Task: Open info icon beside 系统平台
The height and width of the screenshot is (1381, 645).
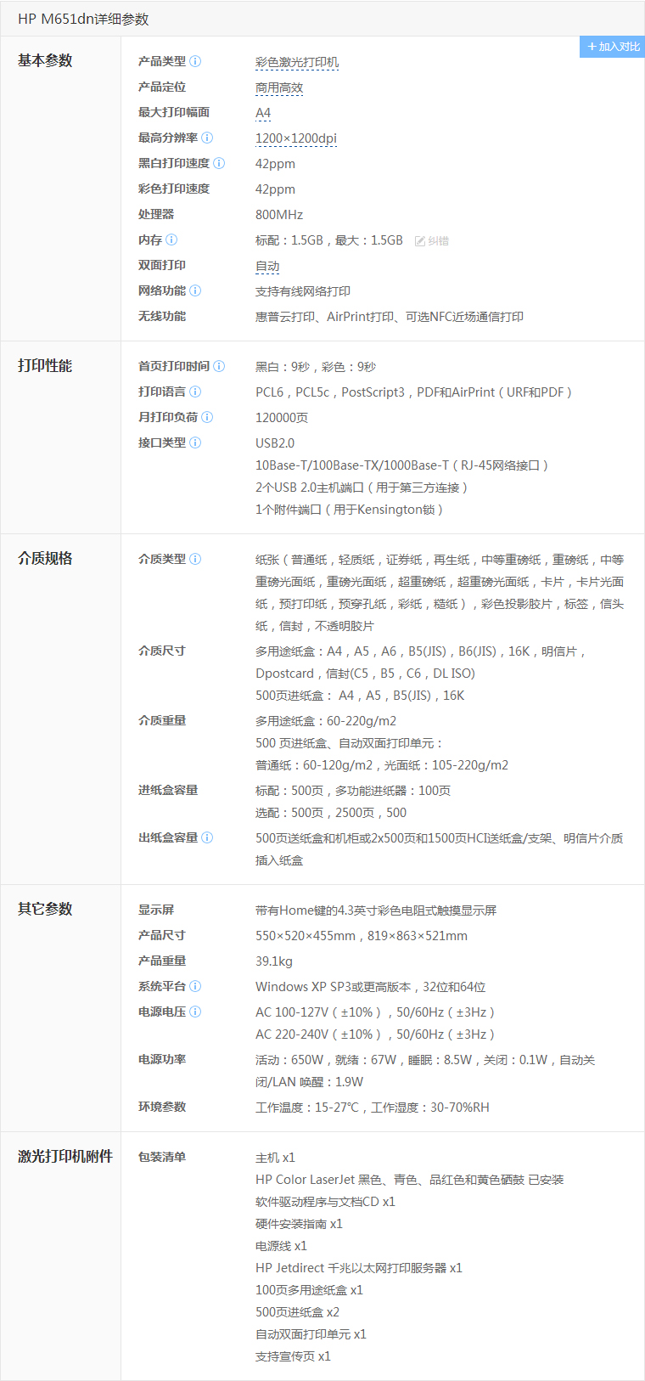Action: (x=195, y=986)
